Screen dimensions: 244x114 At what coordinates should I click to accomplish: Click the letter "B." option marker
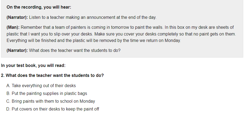click(8, 94)
